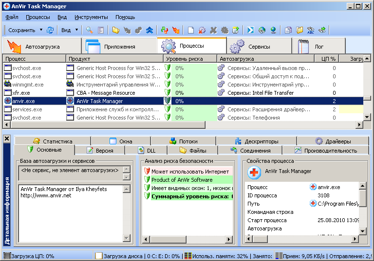Click the blue double up-arrow icon

150,30
